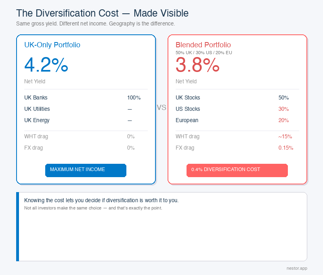Select the UK-Only Portfolio card title
This screenshot has height=275, width=323.
coord(52,45)
